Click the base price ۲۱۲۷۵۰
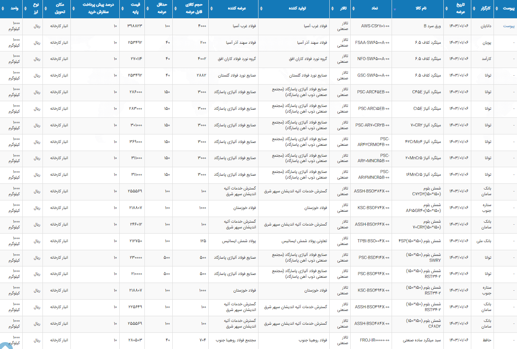Image resolution: width=517 pixels, height=349 pixels. pos(136,241)
